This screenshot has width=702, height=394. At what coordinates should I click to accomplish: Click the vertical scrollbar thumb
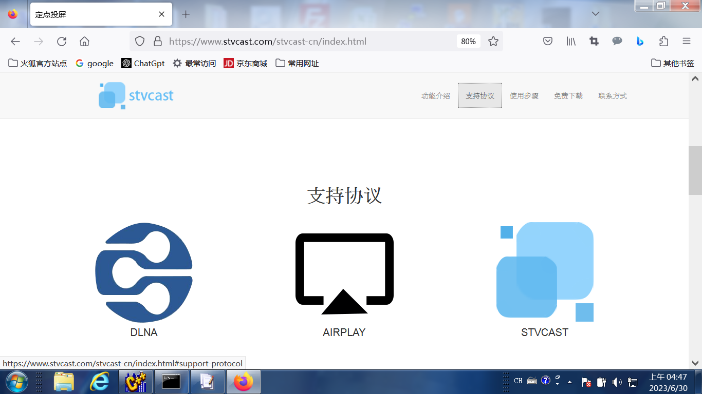[695, 171]
